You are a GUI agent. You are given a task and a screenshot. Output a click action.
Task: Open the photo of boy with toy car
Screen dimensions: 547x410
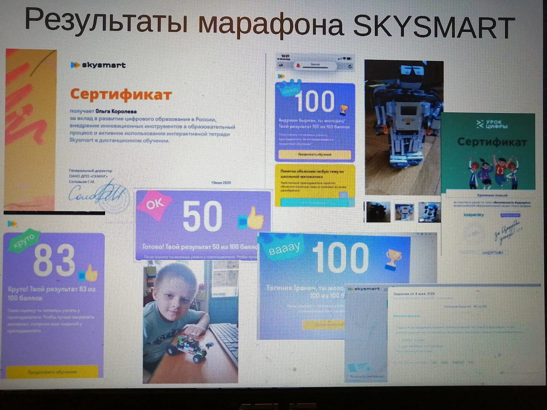click(x=191, y=321)
